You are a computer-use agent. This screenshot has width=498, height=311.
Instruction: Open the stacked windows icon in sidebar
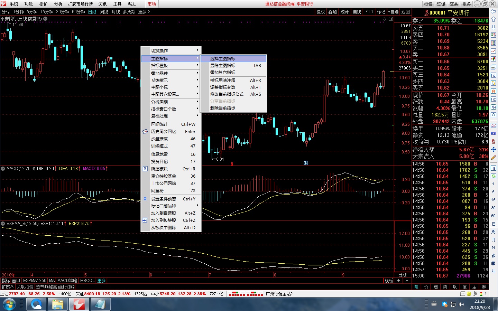pos(494,67)
